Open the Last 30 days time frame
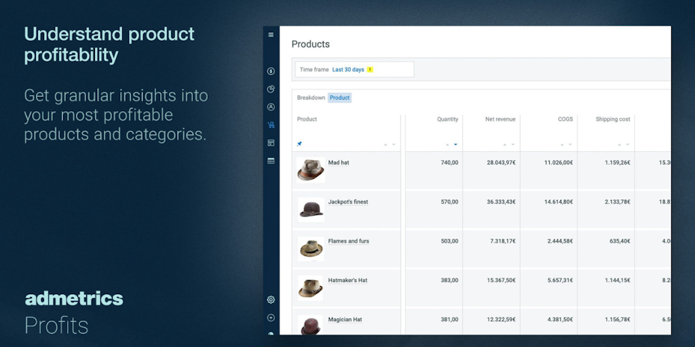This screenshot has height=347, width=695. tap(348, 70)
